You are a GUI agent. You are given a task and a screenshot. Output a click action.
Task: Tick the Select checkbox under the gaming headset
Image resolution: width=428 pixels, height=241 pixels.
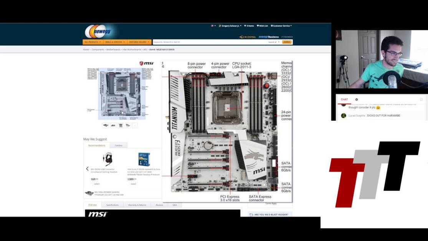tap(92, 184)
